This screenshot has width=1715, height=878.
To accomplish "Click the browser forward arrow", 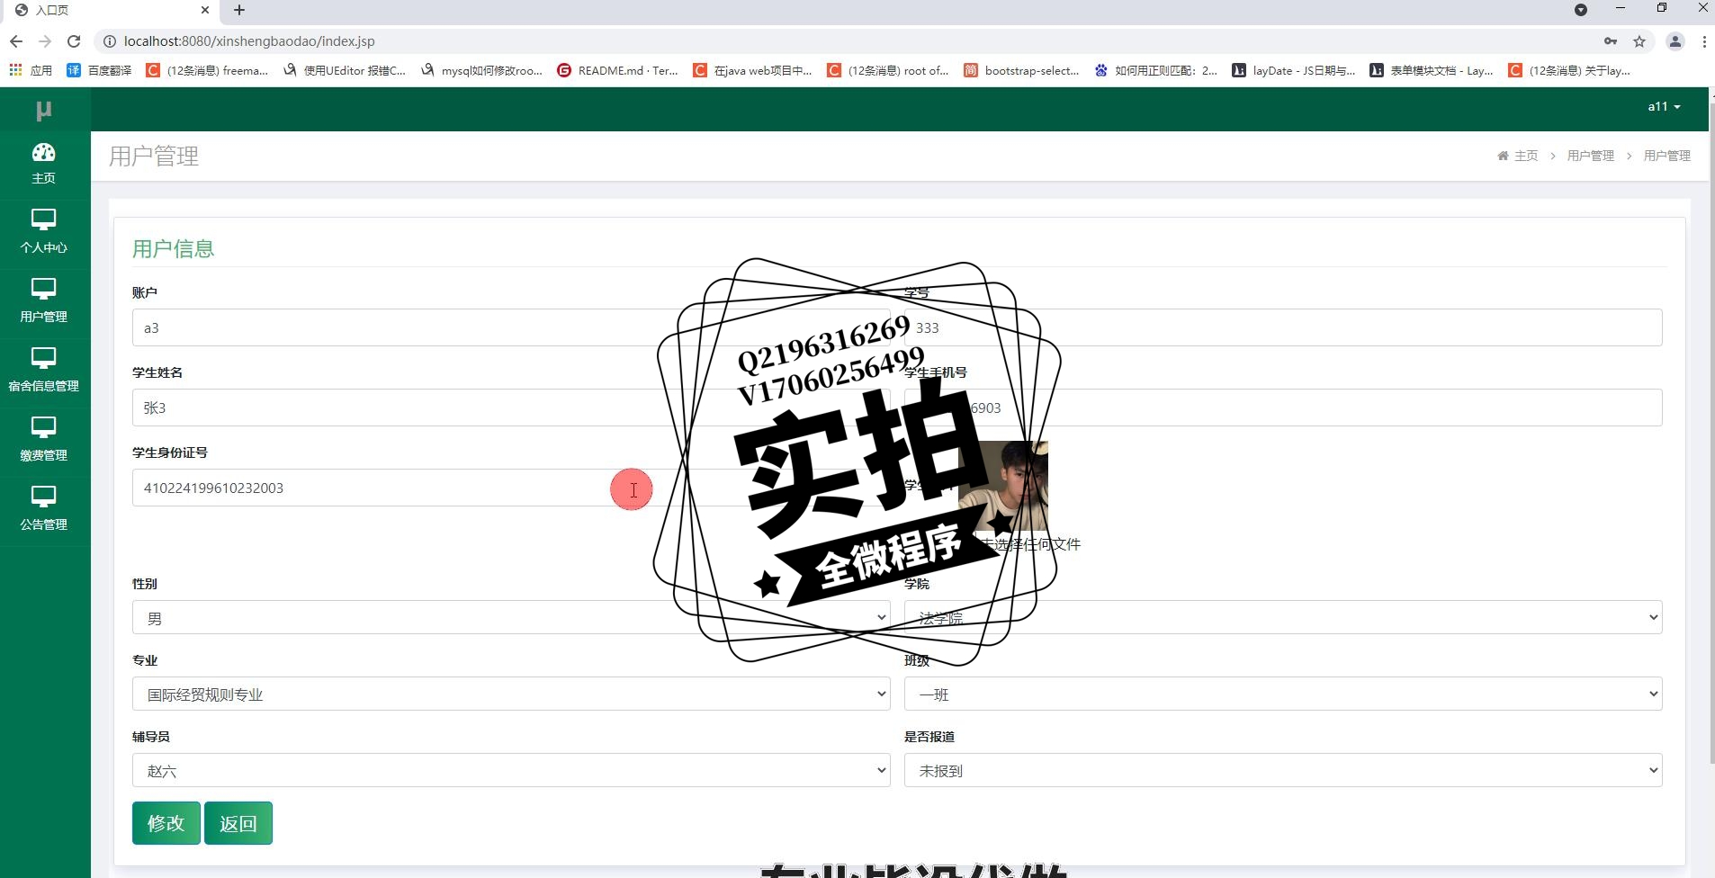I will 45,41.
